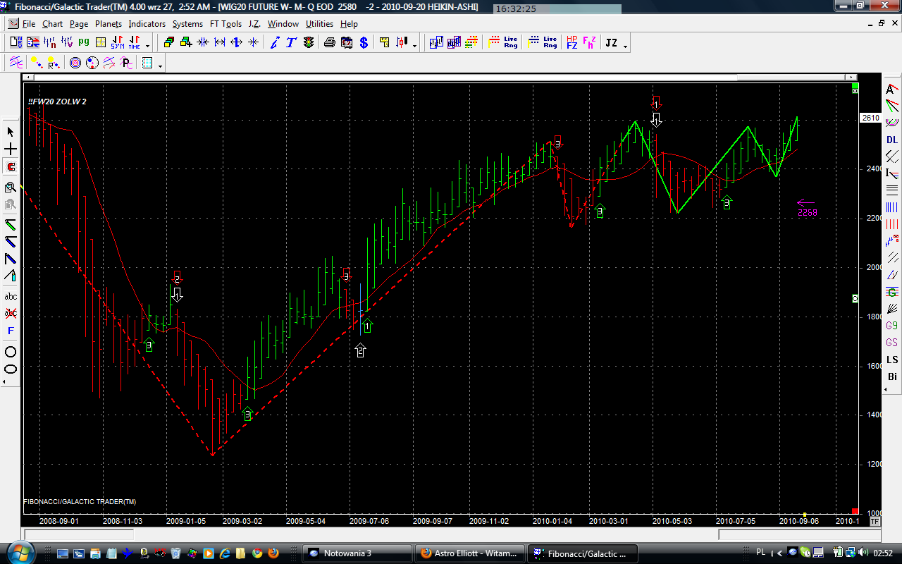Click the LS tool in right sidebar

(892, 360)
